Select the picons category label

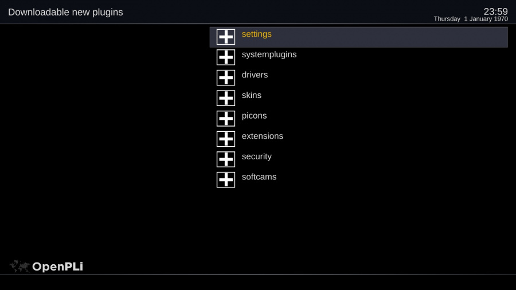(x=254, y=116)
